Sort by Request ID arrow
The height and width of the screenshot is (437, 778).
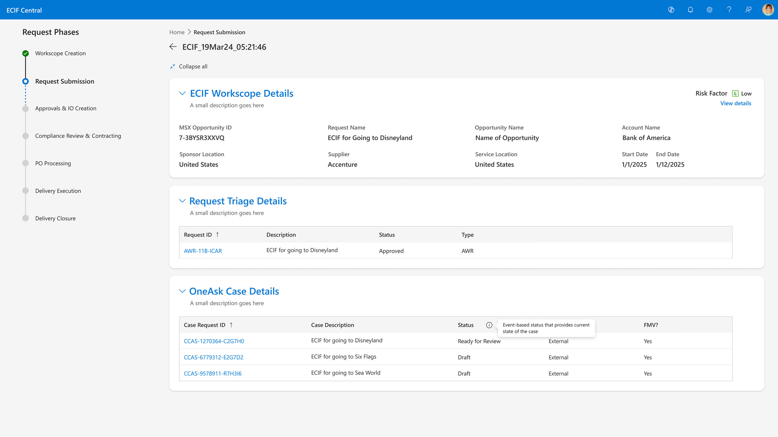tap(217, 235)
